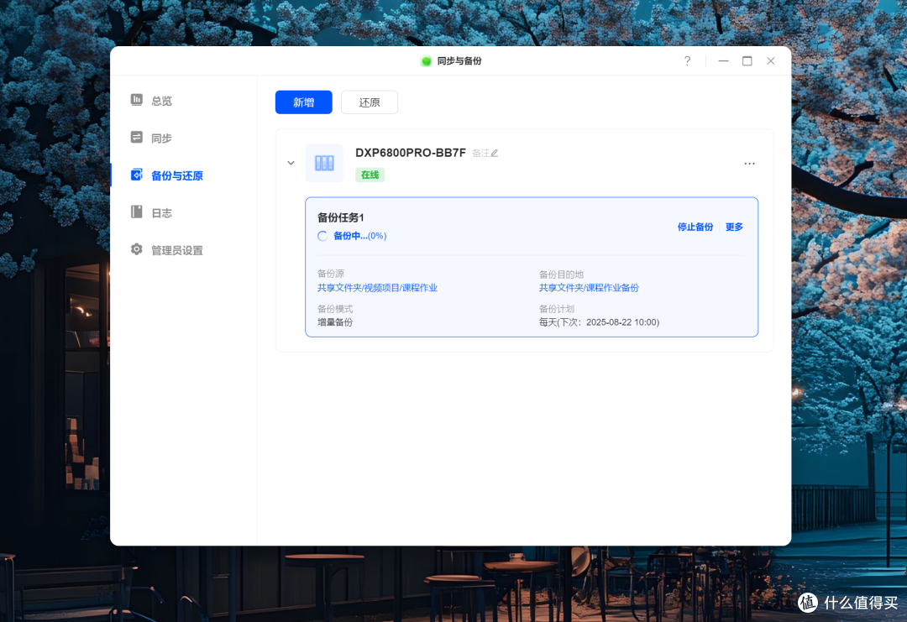Click the 增量备份 mode value
Screen dimensions: 907x622
coord(335,322)
